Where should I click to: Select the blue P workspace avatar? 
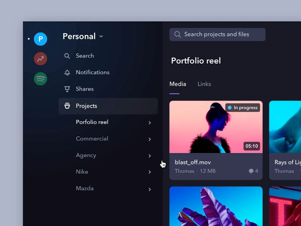[x=41, y=39]
